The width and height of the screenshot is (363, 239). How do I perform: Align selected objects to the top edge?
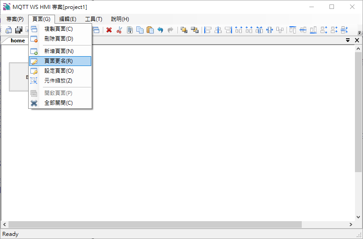coord(293,30)
